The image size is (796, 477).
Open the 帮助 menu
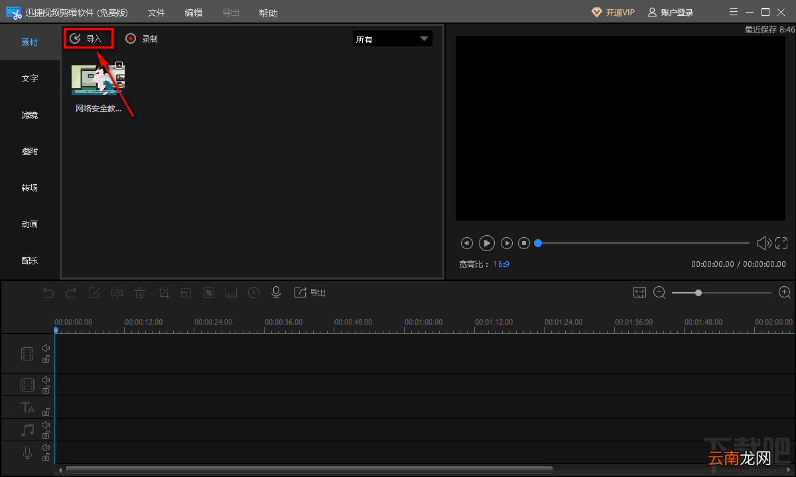pyautogui.click(x=269, y=13)
